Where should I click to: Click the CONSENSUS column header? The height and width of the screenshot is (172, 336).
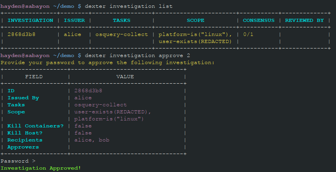tap(259, 20)
